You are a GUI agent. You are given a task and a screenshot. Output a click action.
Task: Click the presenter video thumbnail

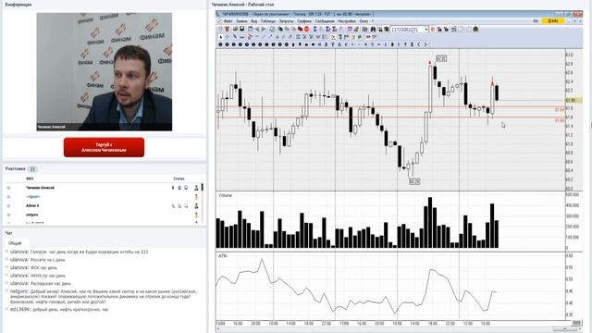click(105, 72)
